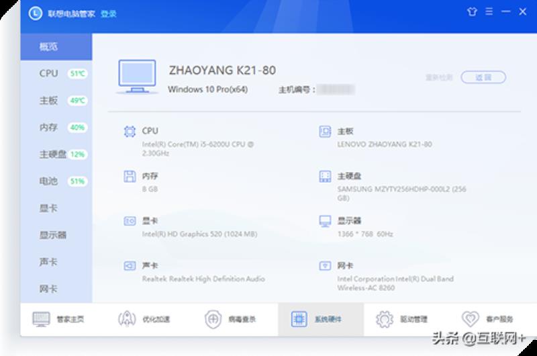
Task: Click the network card (网卡) wifi icon
Action: [x=325, y=266]
